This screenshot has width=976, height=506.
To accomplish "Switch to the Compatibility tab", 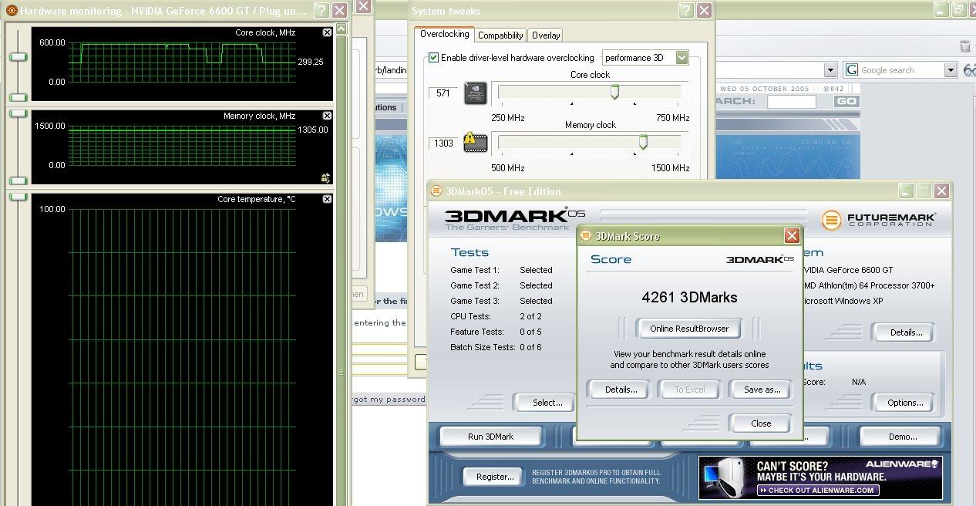I will [500, 35].
